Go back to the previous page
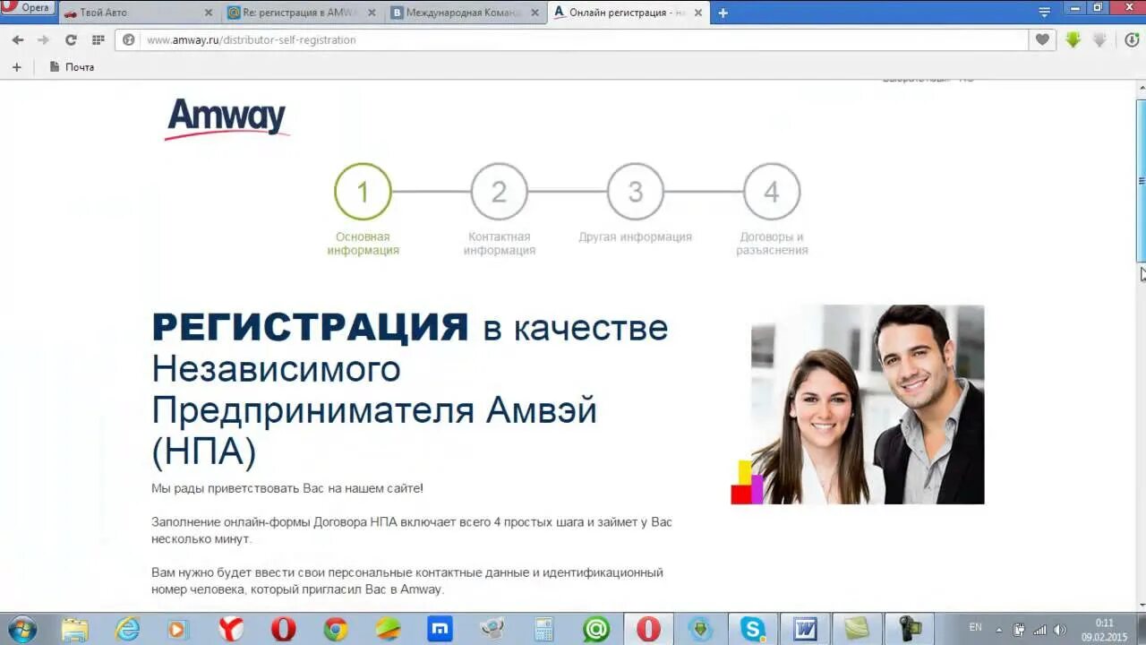Image resolution: width=1146 pixels, height=645 pixels. click(x=18, y=40)
